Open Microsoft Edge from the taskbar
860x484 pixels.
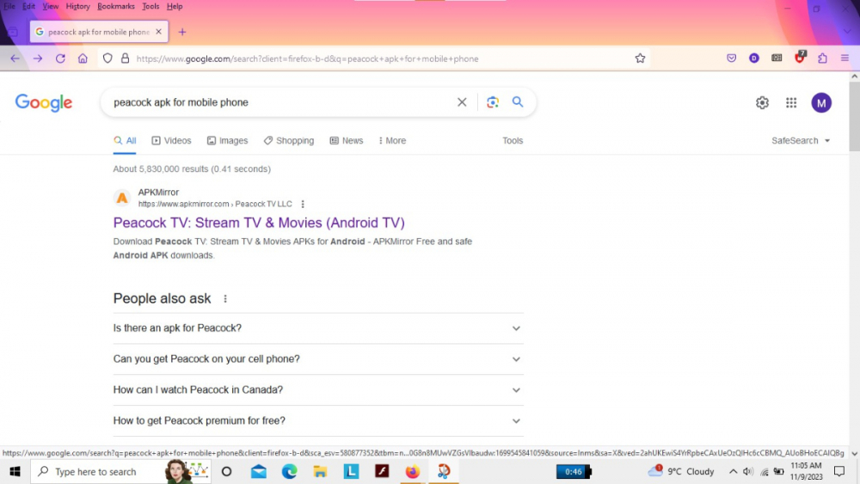[290, 471]
